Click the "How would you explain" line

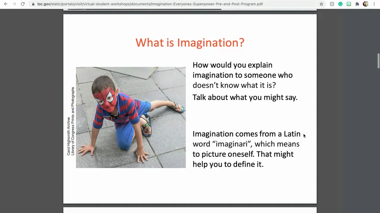pos(232,65)
